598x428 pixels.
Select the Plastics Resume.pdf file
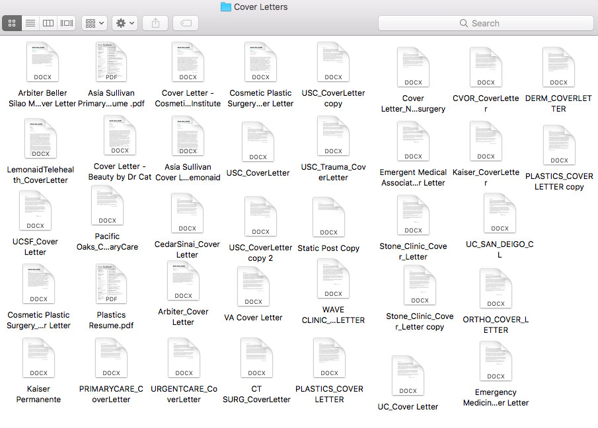click(111, 283)
